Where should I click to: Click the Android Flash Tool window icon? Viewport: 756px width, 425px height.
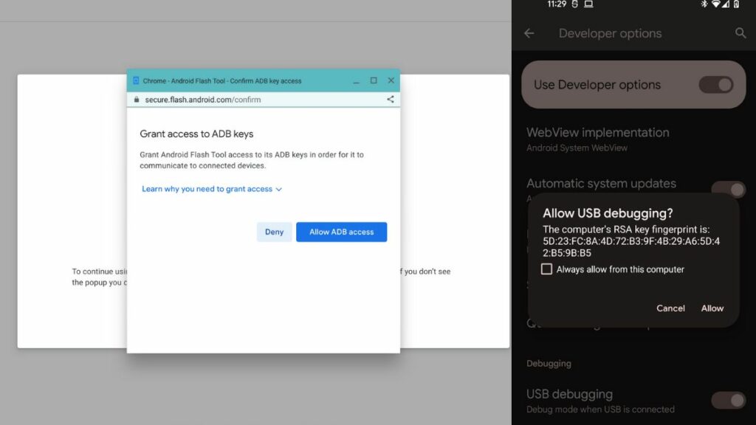coord(136,80)
